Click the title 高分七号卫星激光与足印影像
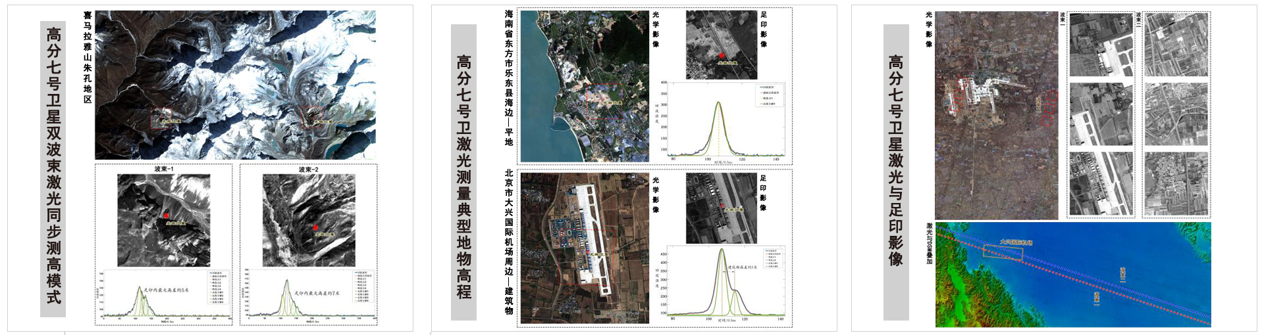Screen dimensions: 1264x335 click(x=896, y=161)
